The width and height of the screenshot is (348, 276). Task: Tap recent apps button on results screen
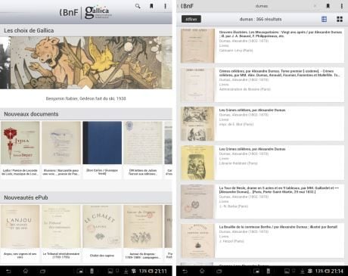[x=219, y=271]
